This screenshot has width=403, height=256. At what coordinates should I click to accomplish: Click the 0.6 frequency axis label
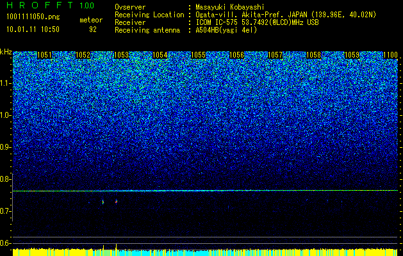(6, 243)
